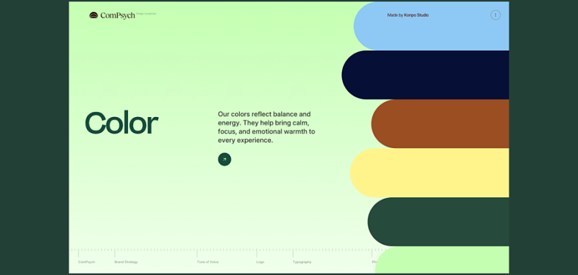Image resolution: width=578 pixels, height=275 pixels.
Task: Click the tick ruler above Tone of Voice
Action: pyautogui.click(x=197, y=253)
